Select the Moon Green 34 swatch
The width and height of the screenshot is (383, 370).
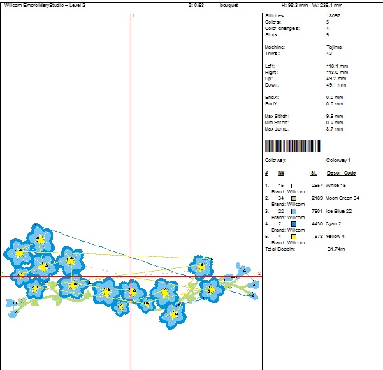(x=294, y=198)
